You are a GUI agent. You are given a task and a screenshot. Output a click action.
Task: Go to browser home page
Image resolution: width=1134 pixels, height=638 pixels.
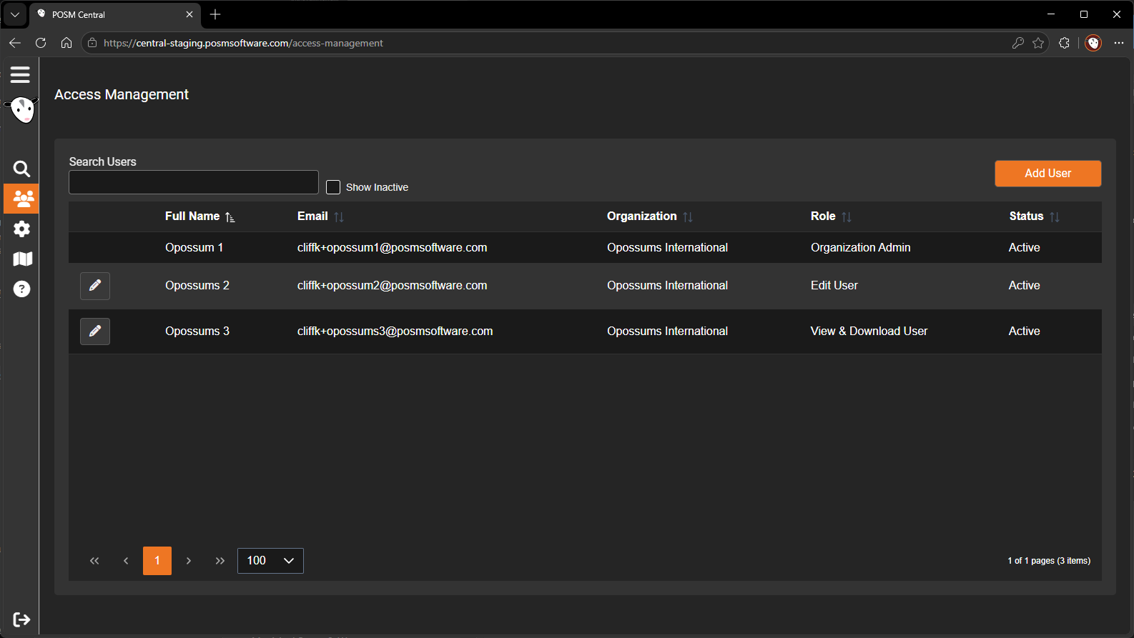tap(66, 43)
